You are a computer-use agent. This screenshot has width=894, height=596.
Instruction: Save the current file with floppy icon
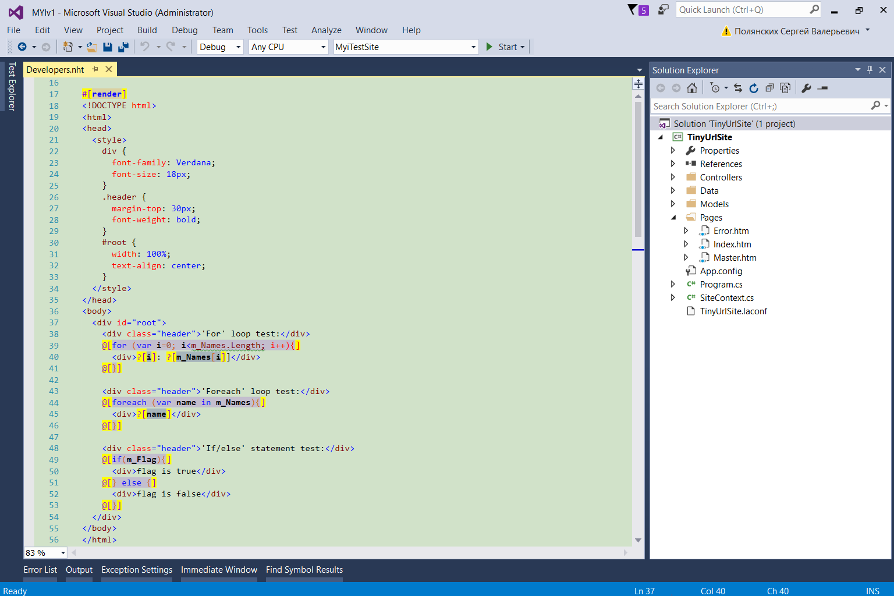click(108, 47)
